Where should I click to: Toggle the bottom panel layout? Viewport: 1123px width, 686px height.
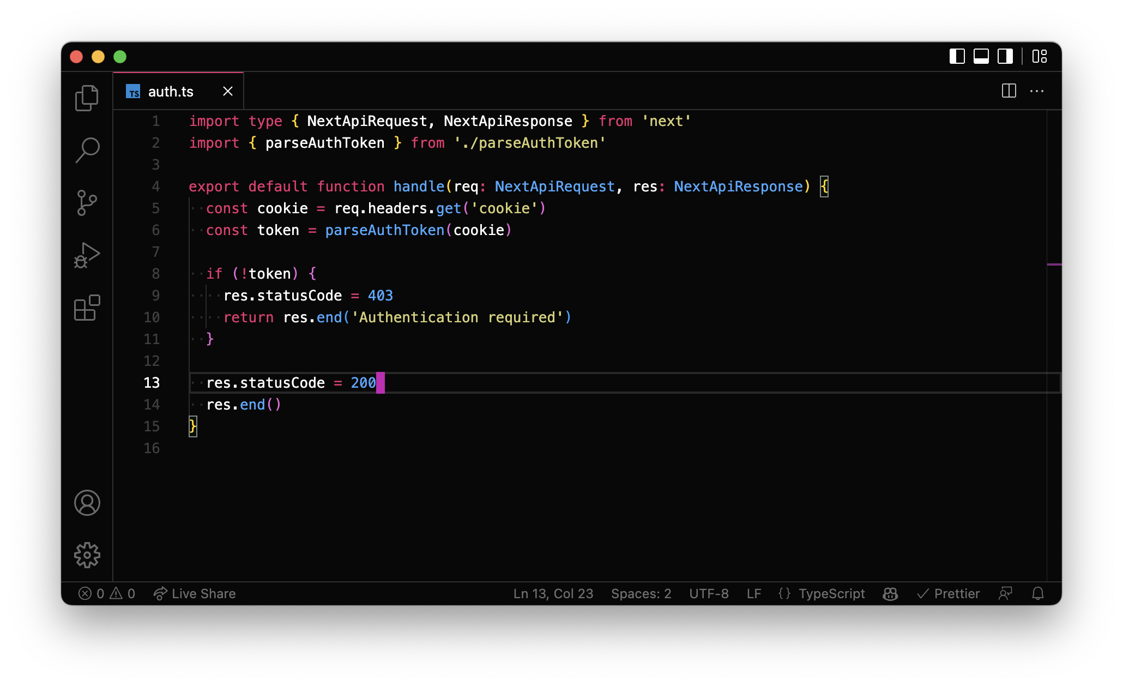(981, 56)
